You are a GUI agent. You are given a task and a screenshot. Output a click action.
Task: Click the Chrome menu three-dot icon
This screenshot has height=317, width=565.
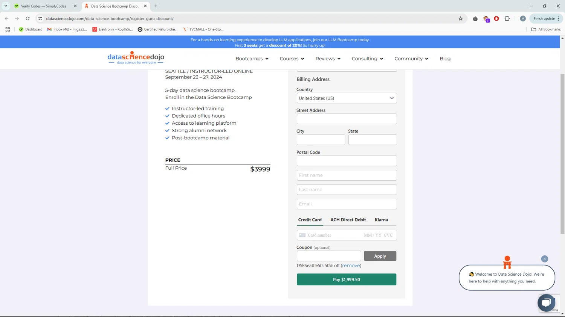click(x=558, y=18)
